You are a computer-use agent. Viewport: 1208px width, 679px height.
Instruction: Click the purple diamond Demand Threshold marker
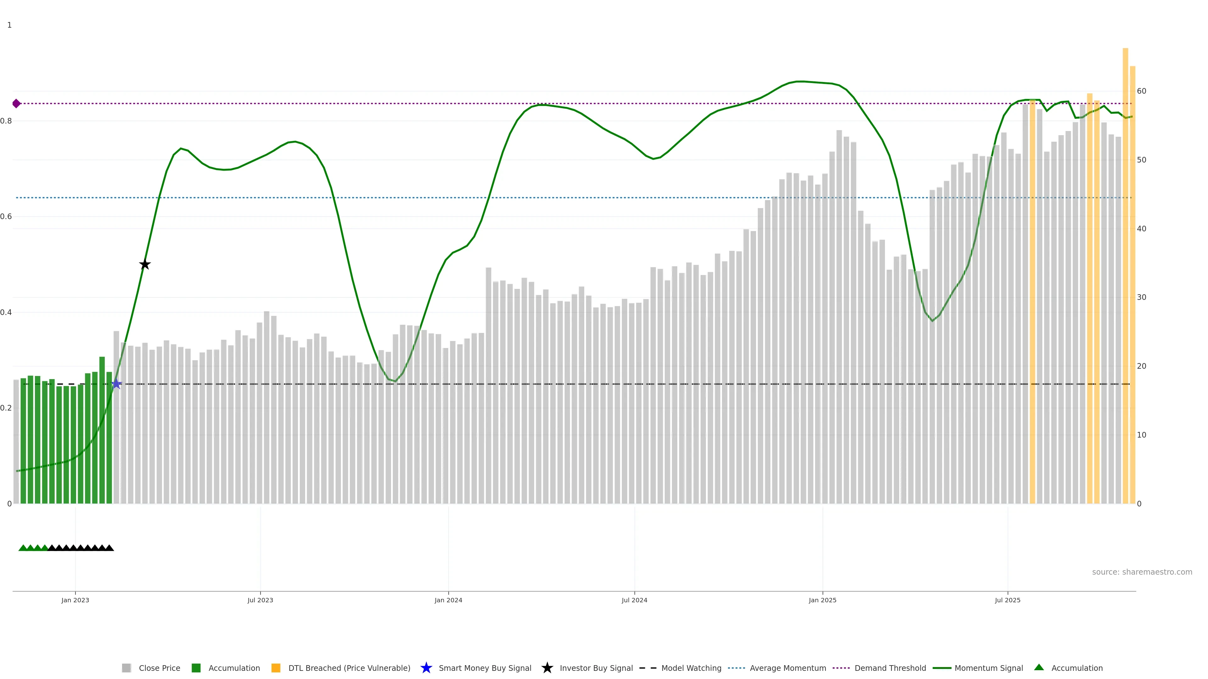point(16,103)
